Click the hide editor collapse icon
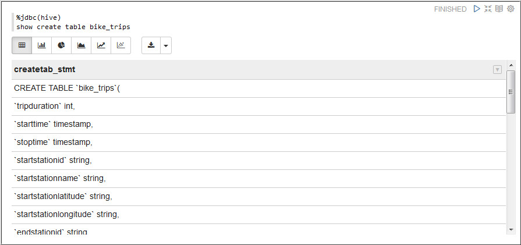Viewport: 521px width, 245px height. point(488,9)
